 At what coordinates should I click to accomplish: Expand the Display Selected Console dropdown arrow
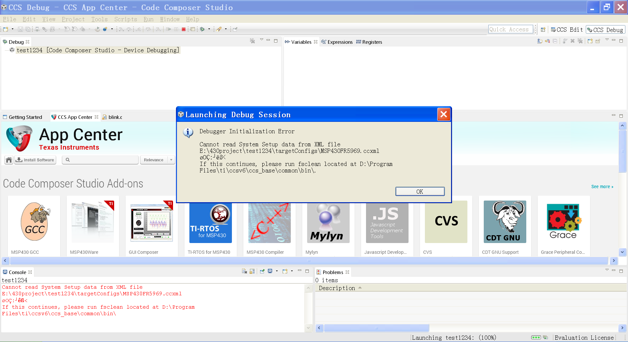pos(277,271)
